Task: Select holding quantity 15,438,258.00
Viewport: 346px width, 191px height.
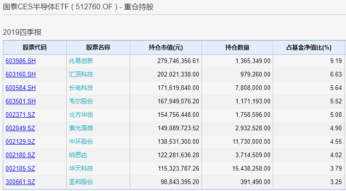Action: tap(252, 169)
